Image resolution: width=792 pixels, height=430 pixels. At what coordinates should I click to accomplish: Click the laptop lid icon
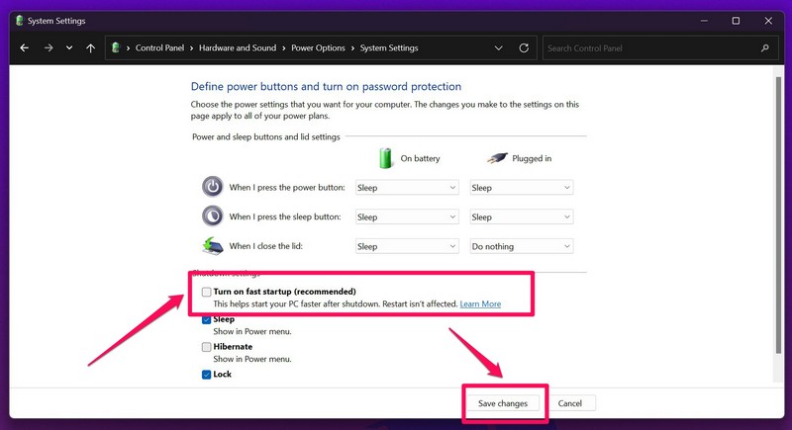pyautogui.click(x=213, y=246)
